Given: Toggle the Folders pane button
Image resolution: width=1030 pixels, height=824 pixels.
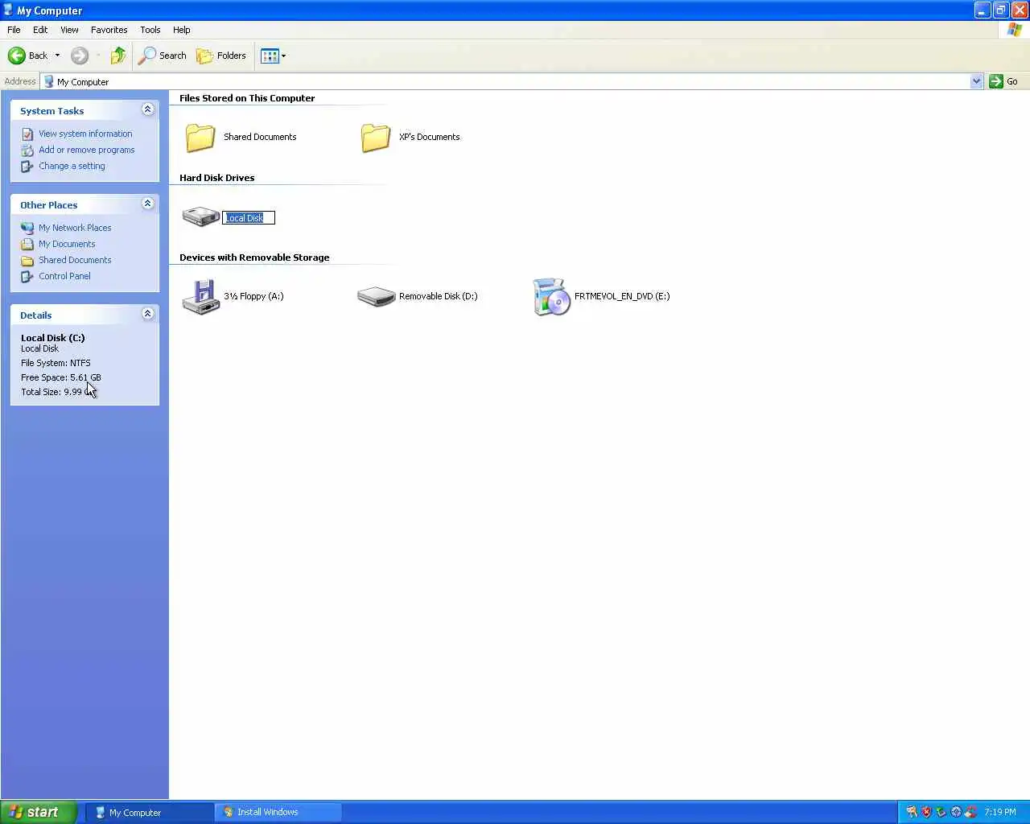Looking at the screenshot, I should (221, 56).
